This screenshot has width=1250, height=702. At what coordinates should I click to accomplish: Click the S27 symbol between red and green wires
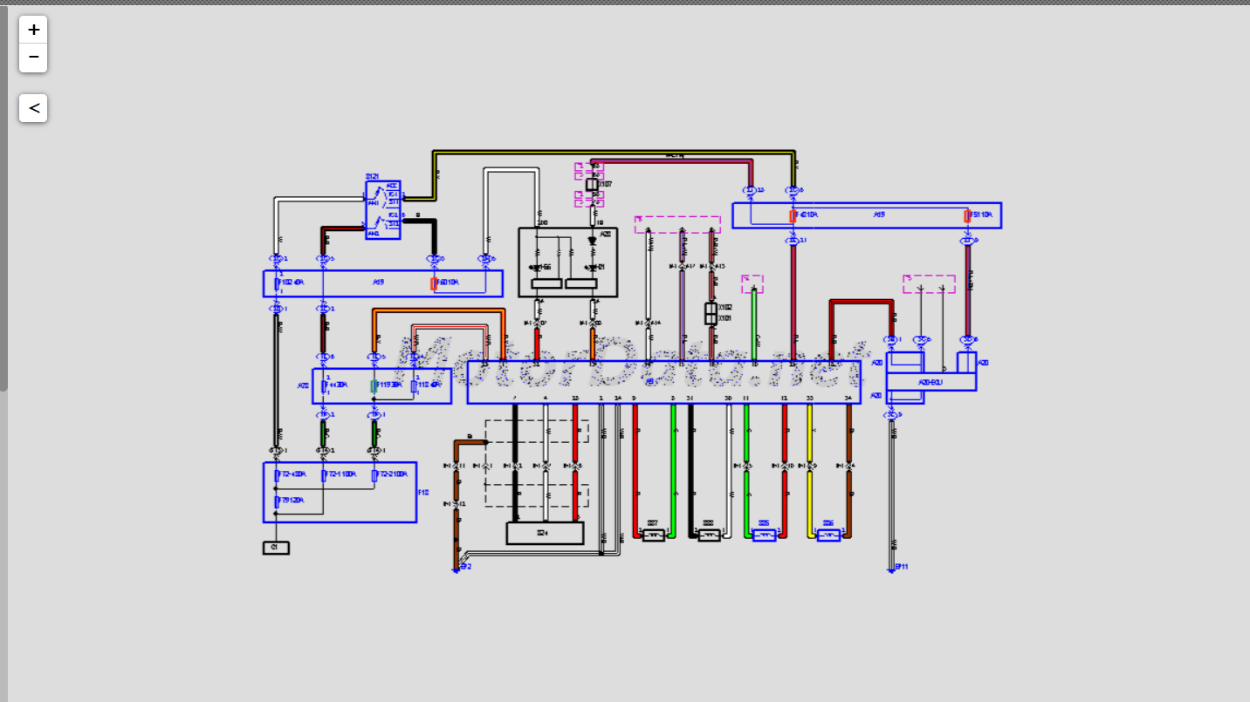(x=653, y=535)
